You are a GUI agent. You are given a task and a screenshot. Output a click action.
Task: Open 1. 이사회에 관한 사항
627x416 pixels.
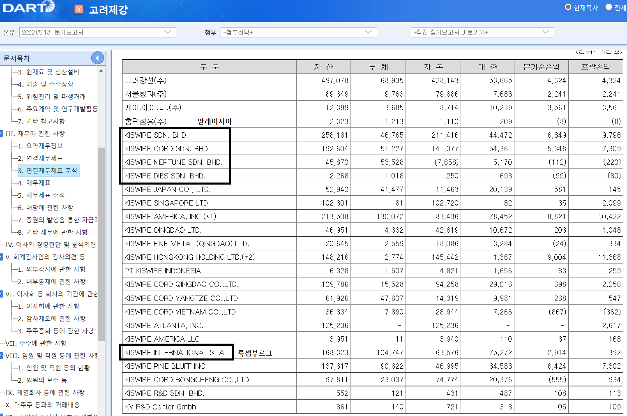pyautogui.click(x=48, y=306)
